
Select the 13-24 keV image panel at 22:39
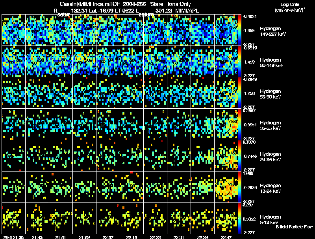[202, 187]
